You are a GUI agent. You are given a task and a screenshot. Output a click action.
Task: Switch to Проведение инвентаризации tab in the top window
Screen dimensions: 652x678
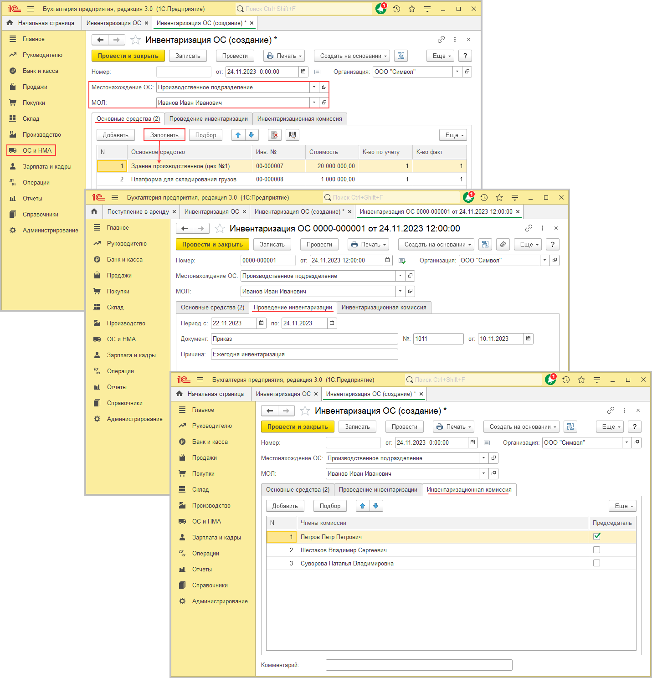[x=209, y=118]
